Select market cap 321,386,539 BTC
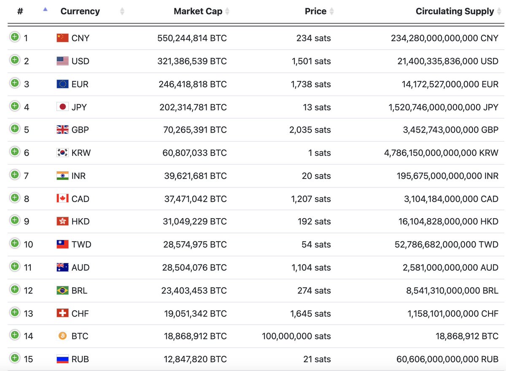 192,61
